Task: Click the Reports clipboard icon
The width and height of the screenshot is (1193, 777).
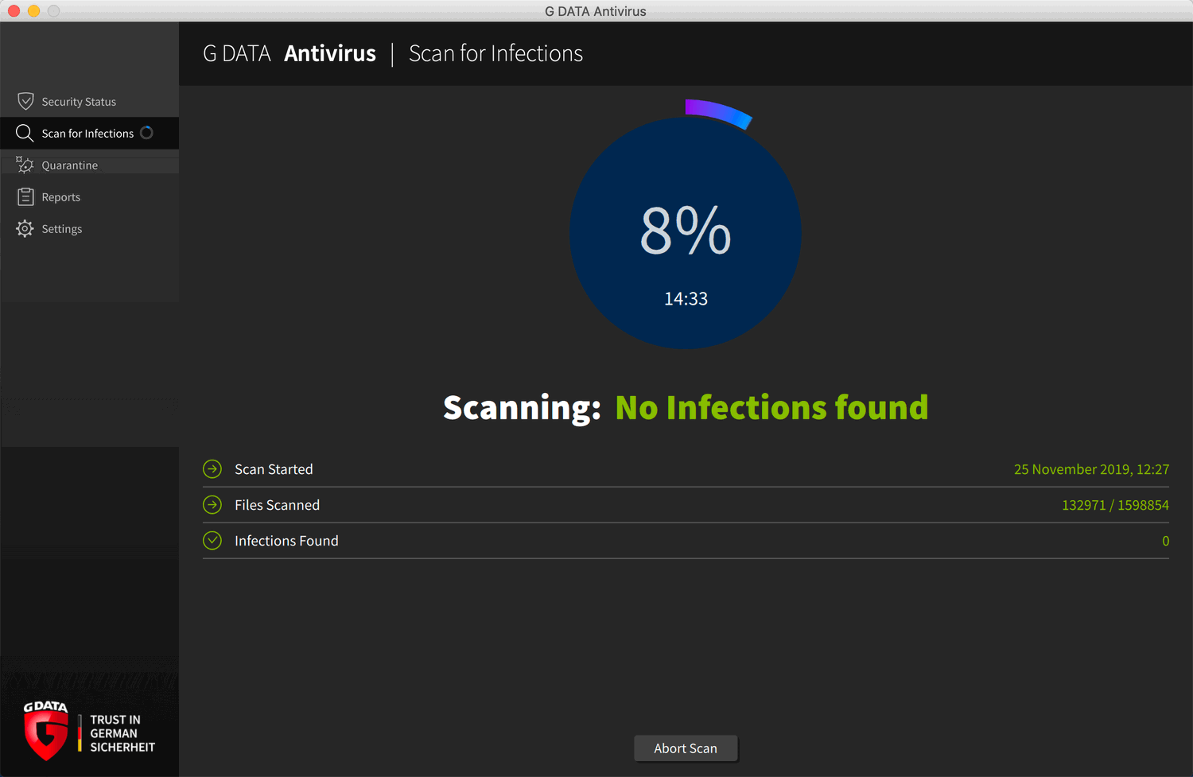Action: [x=25, y=196]
